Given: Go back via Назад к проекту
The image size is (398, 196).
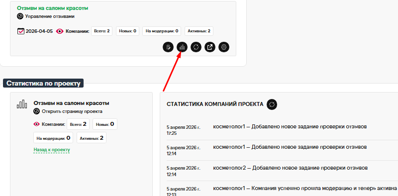Looking at the screenshot, I should [52, 150].
